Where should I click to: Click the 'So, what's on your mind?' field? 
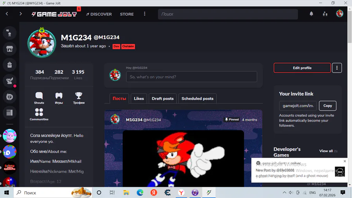192,77
